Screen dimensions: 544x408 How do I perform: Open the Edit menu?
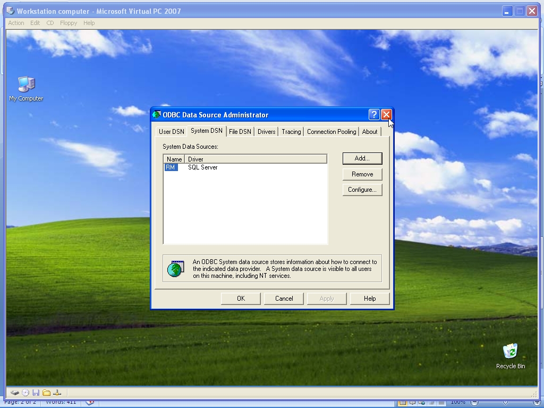coord(35,23)
